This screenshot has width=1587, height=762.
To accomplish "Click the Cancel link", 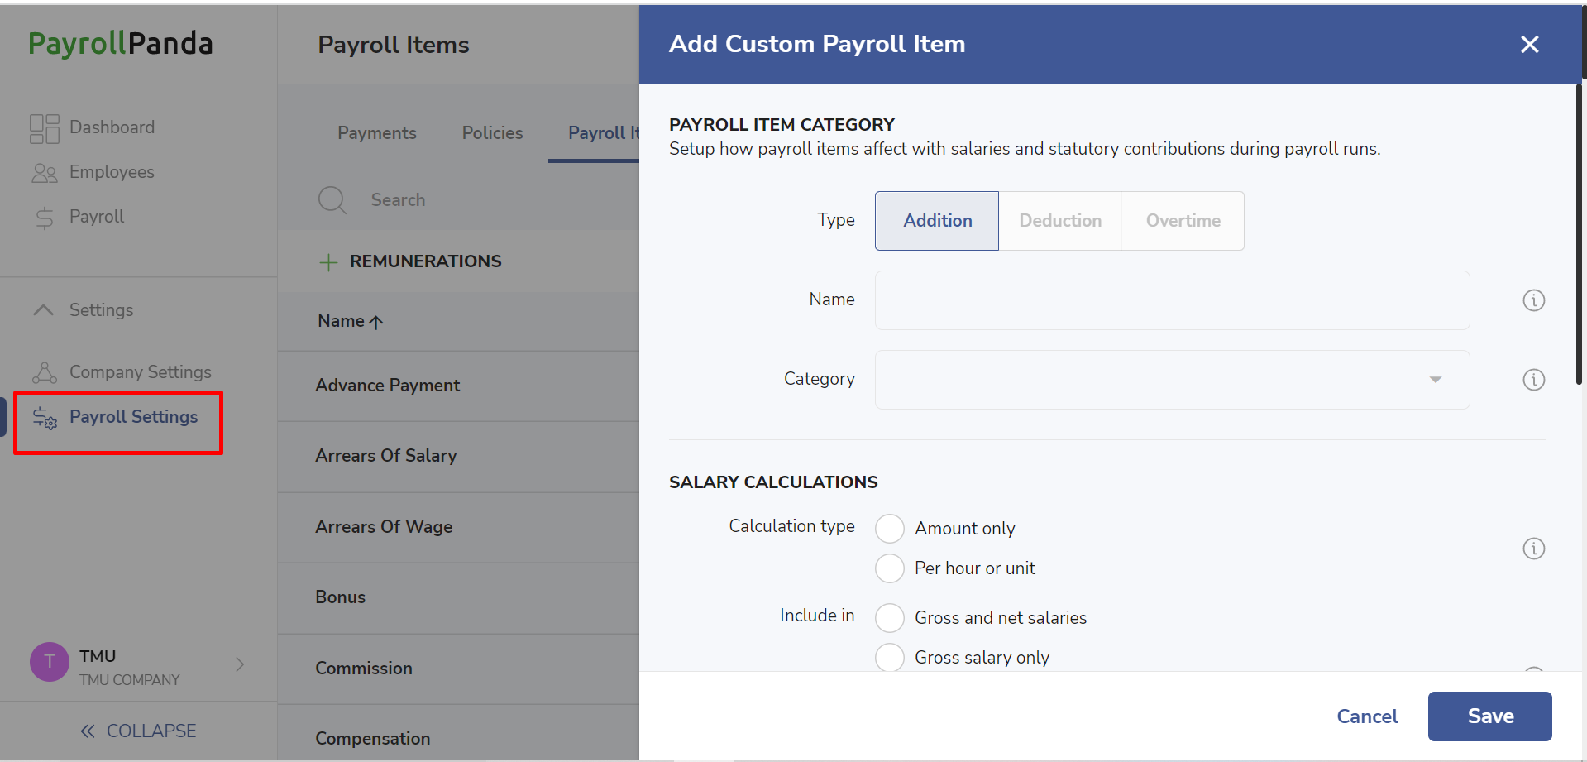I will click(x=1367, y=716).
